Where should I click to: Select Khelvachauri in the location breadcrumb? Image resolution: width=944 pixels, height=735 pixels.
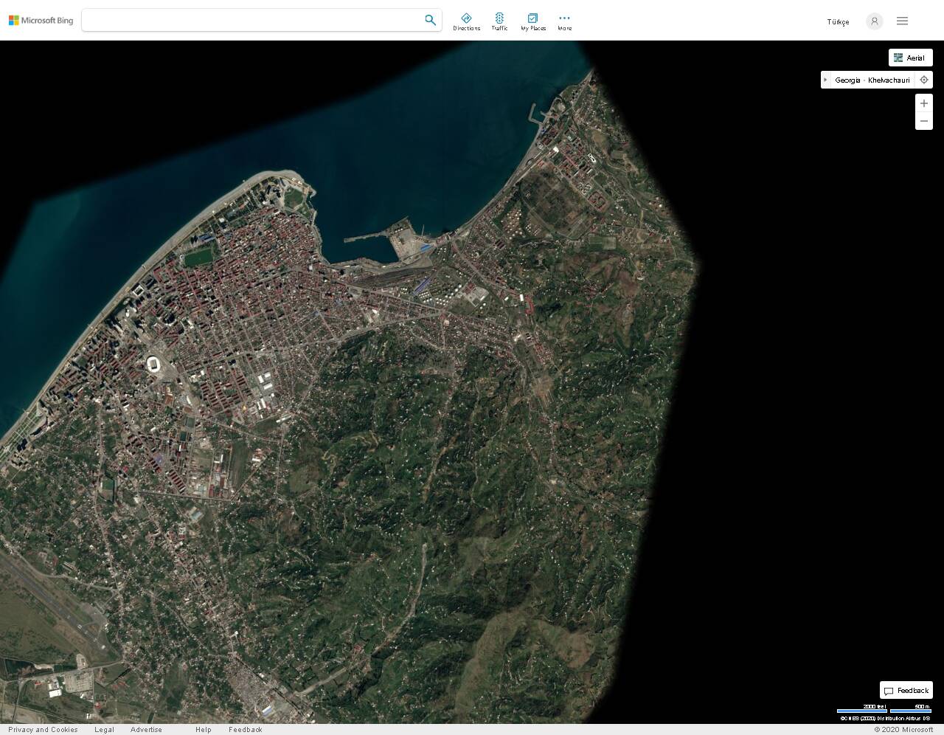(x=889, y=80)
